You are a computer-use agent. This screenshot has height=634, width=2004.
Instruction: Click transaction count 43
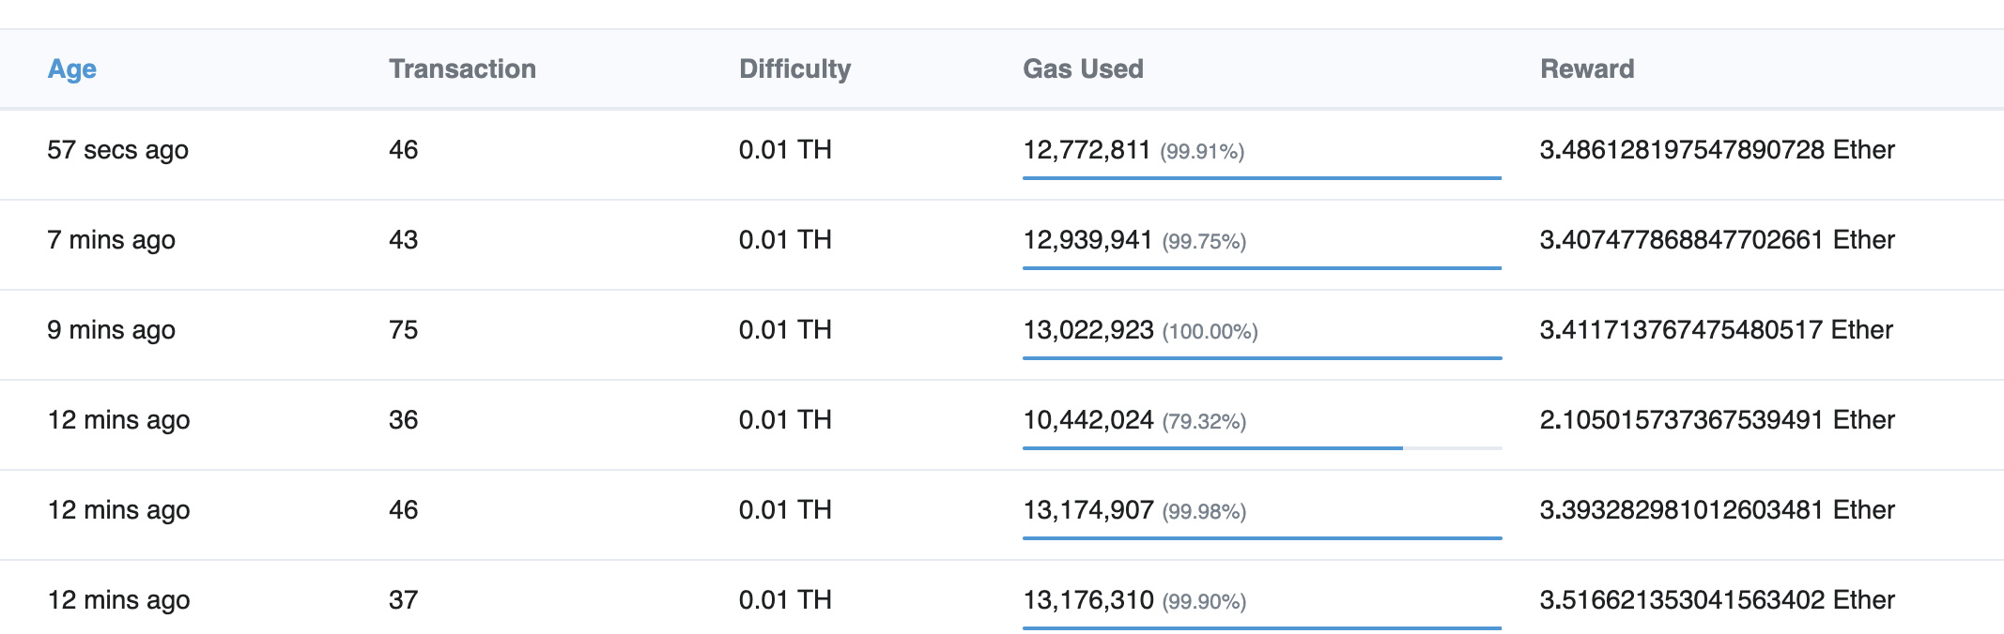(x=404, y=240)
